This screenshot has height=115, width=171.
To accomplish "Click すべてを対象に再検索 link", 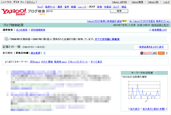I will click(x=107, y=39).
